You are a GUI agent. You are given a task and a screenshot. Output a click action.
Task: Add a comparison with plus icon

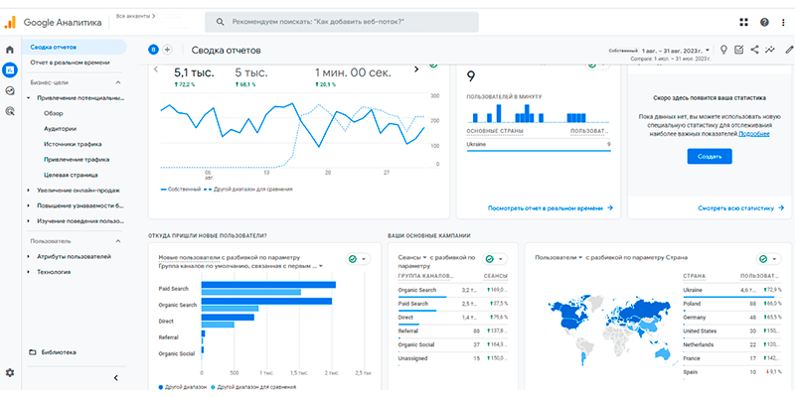(167, 50)
